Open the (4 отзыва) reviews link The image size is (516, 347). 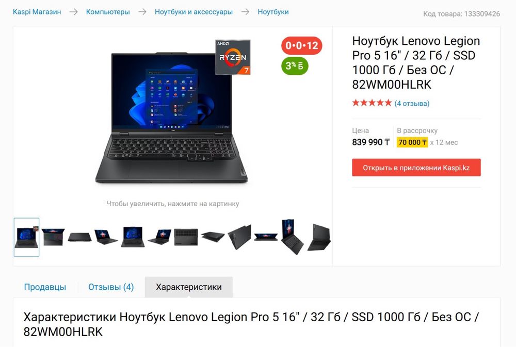(x=412, y=103)
